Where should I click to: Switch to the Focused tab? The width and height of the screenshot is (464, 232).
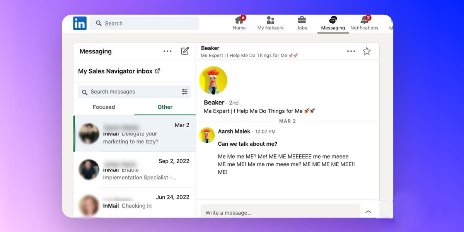click(104, 107)
